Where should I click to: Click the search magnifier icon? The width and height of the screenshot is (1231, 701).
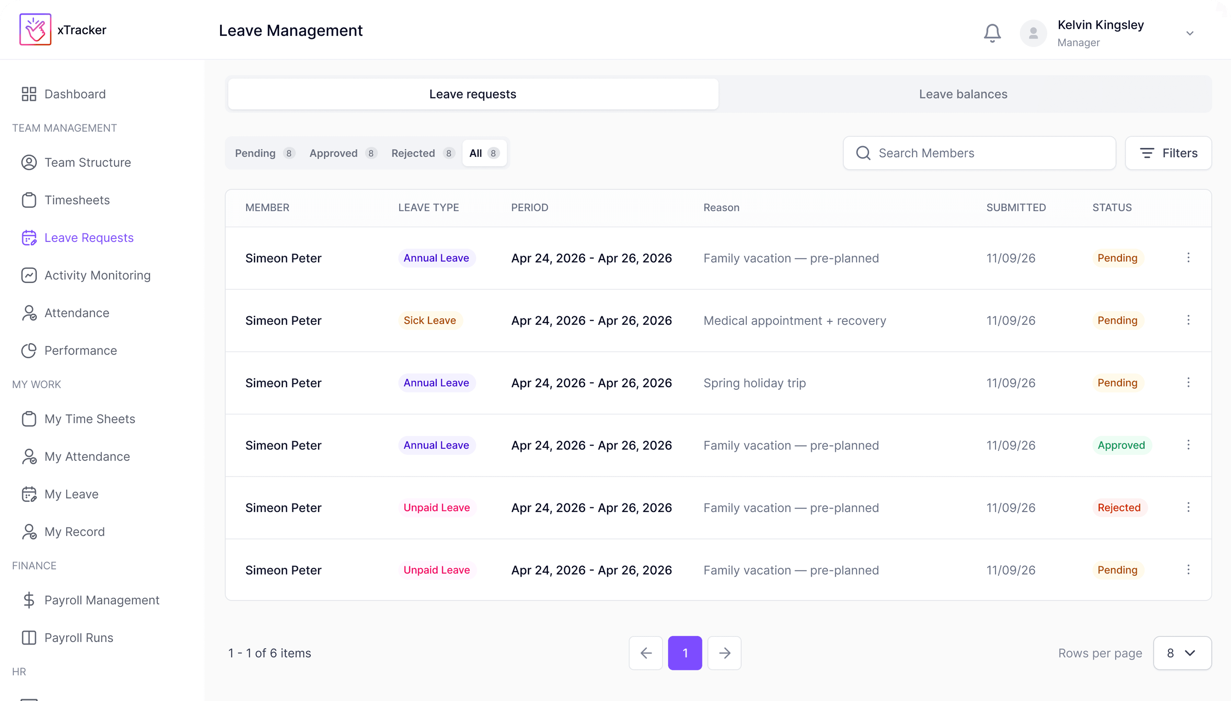click(x=863, y=153)
